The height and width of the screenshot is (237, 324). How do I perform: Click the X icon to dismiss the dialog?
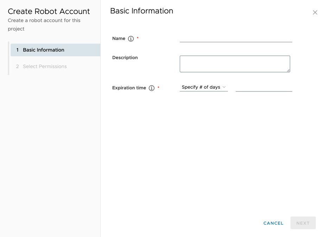pyautogui.click(x=315, y=12)
